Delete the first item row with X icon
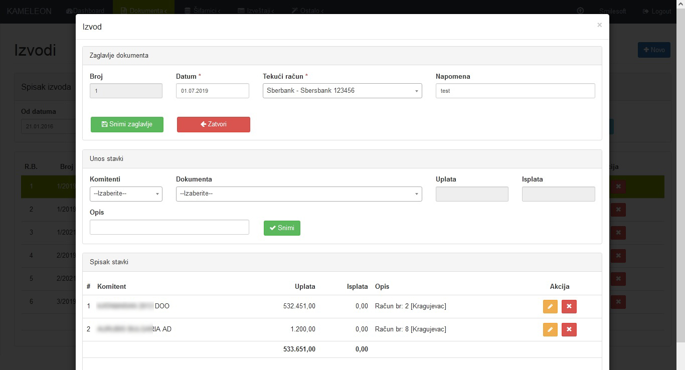 click(569, 306)
